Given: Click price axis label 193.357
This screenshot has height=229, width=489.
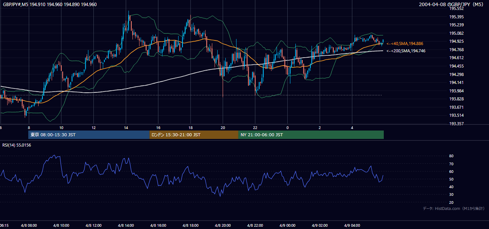Looking at the screenshot, I should coord(456,124).
